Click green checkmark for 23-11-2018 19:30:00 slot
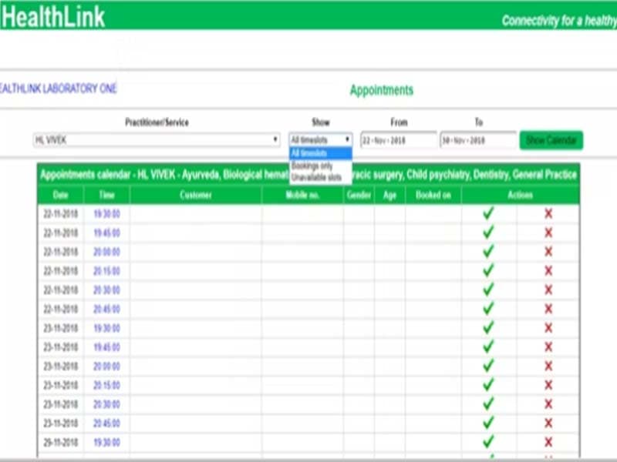This screenshot has height=462, width=617. click(x=487, y=328)
